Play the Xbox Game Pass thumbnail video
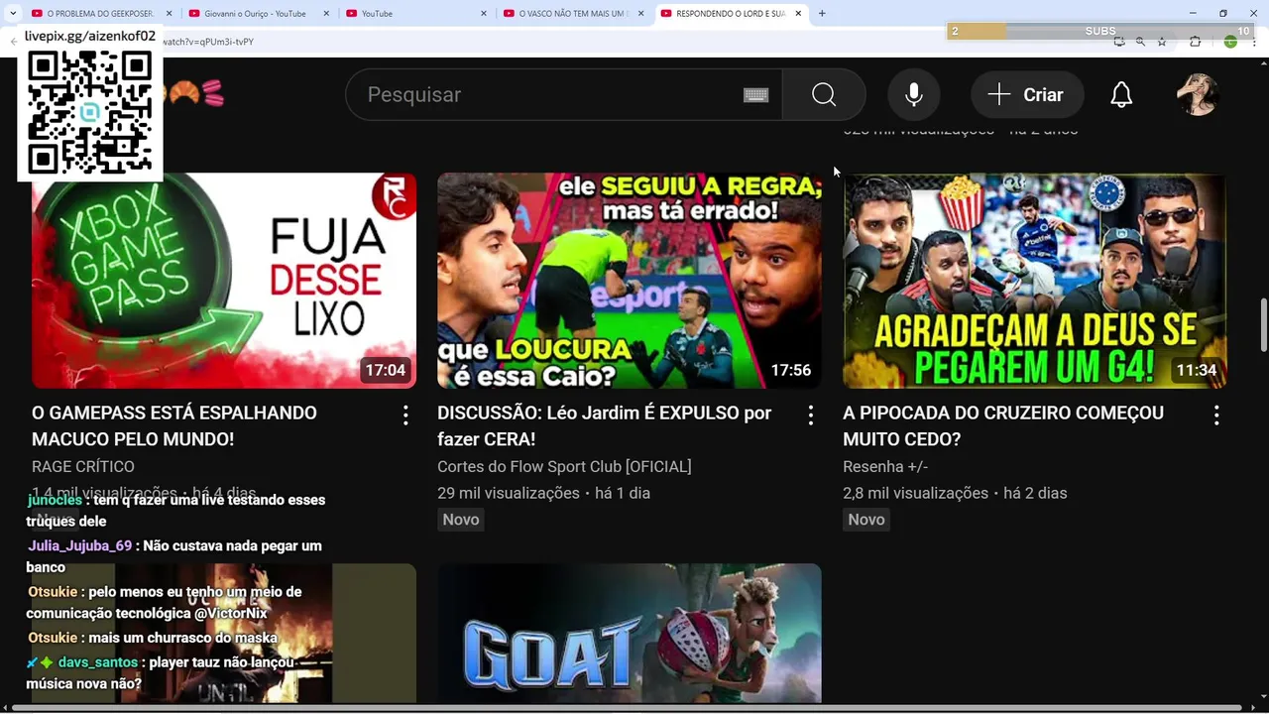 224,281
